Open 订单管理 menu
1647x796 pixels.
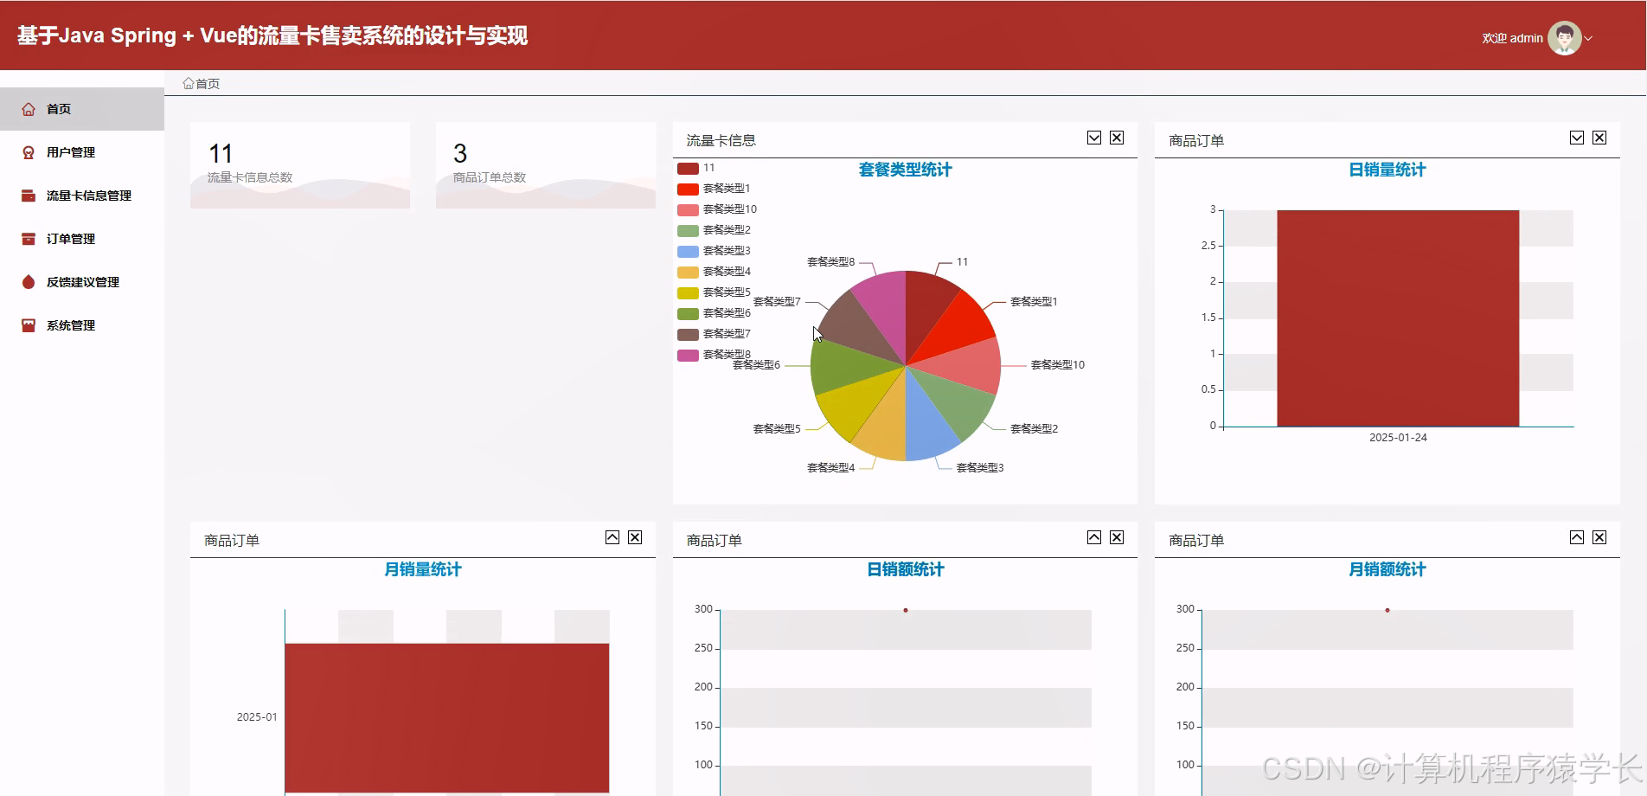(82, 239)
